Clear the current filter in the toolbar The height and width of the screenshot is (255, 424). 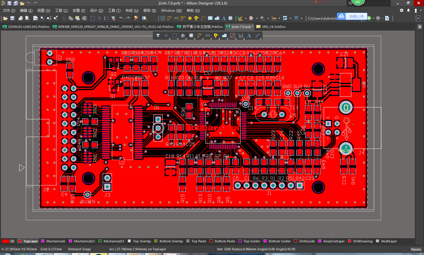[x=113, y=18]
